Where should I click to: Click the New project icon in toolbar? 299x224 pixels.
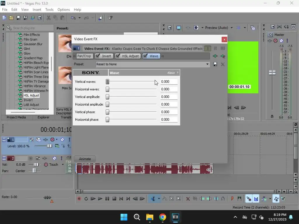[x=4, y=18]
